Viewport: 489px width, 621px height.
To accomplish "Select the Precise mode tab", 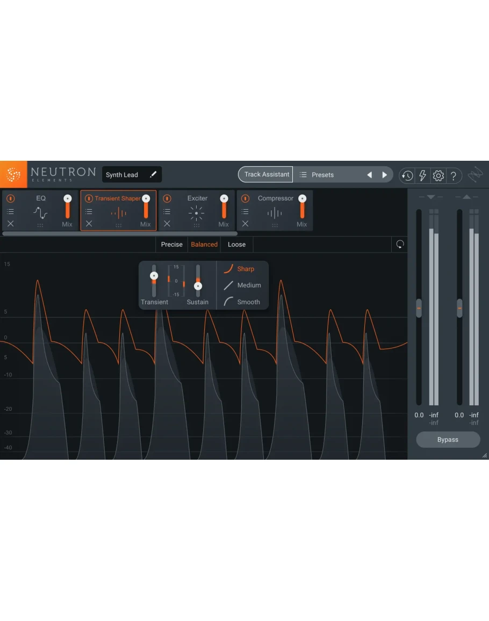I will tap(171, 245).
